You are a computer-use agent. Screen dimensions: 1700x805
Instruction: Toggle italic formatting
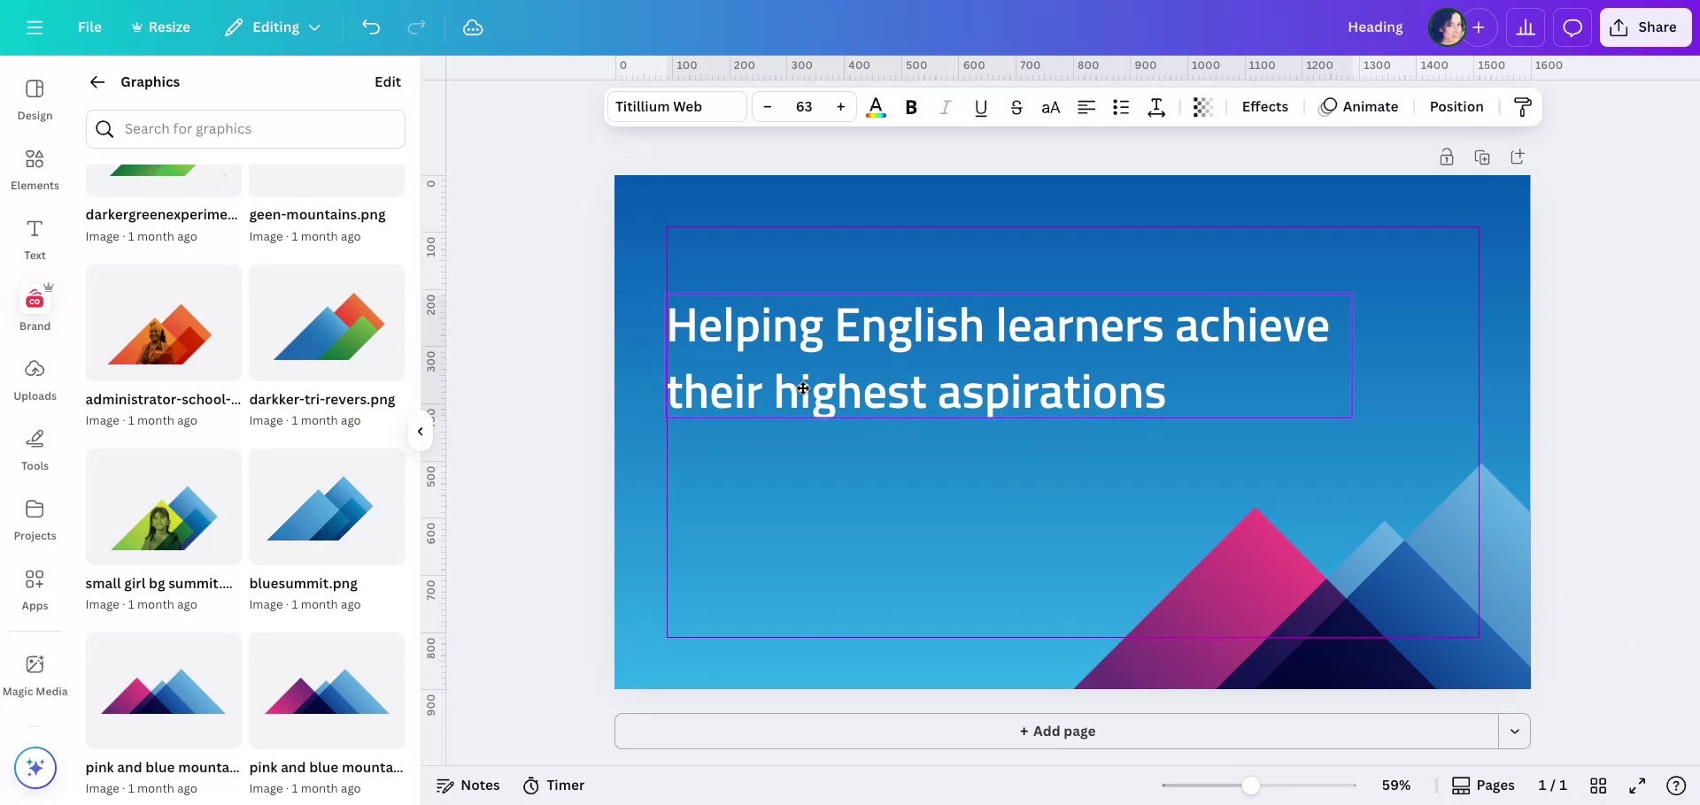tap(945, 107)
